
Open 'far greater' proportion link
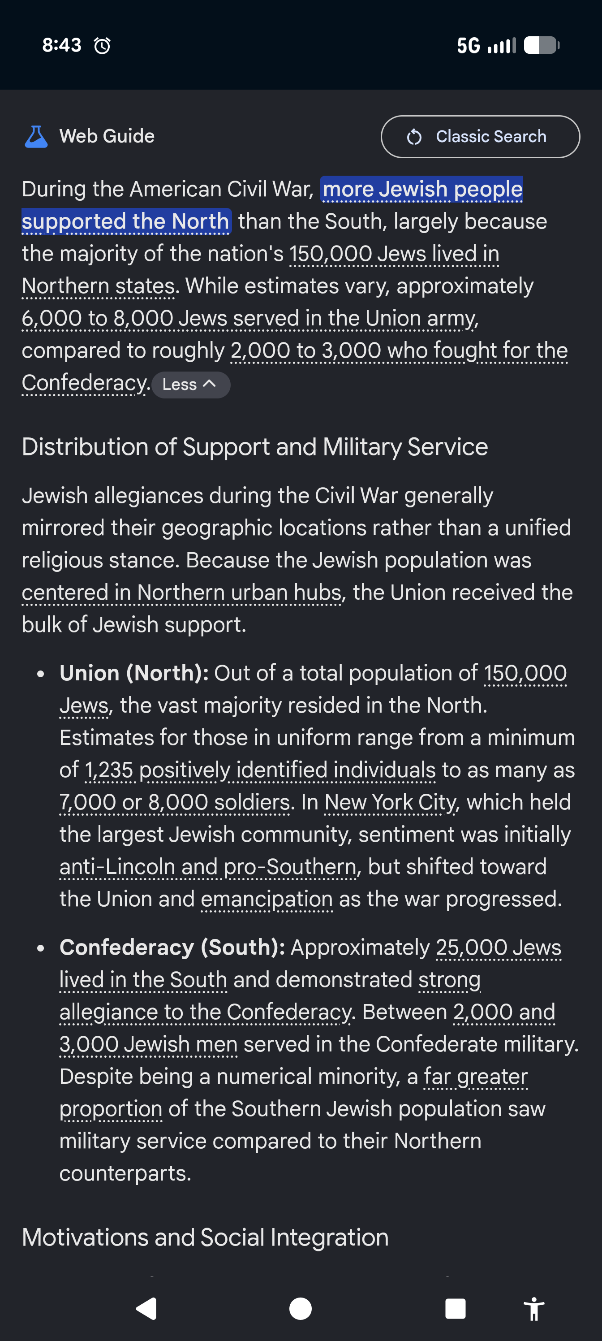pos(476,1077)
